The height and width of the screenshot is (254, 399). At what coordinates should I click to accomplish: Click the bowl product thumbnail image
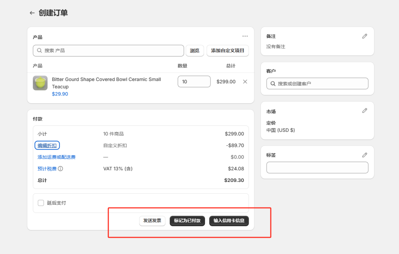pyautogui.click(x=40, y=83)
